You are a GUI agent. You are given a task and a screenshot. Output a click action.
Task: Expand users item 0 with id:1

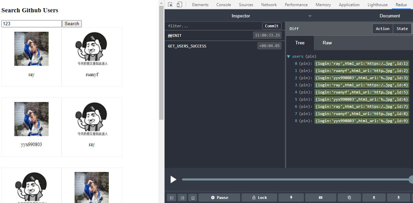coord(362,63)
